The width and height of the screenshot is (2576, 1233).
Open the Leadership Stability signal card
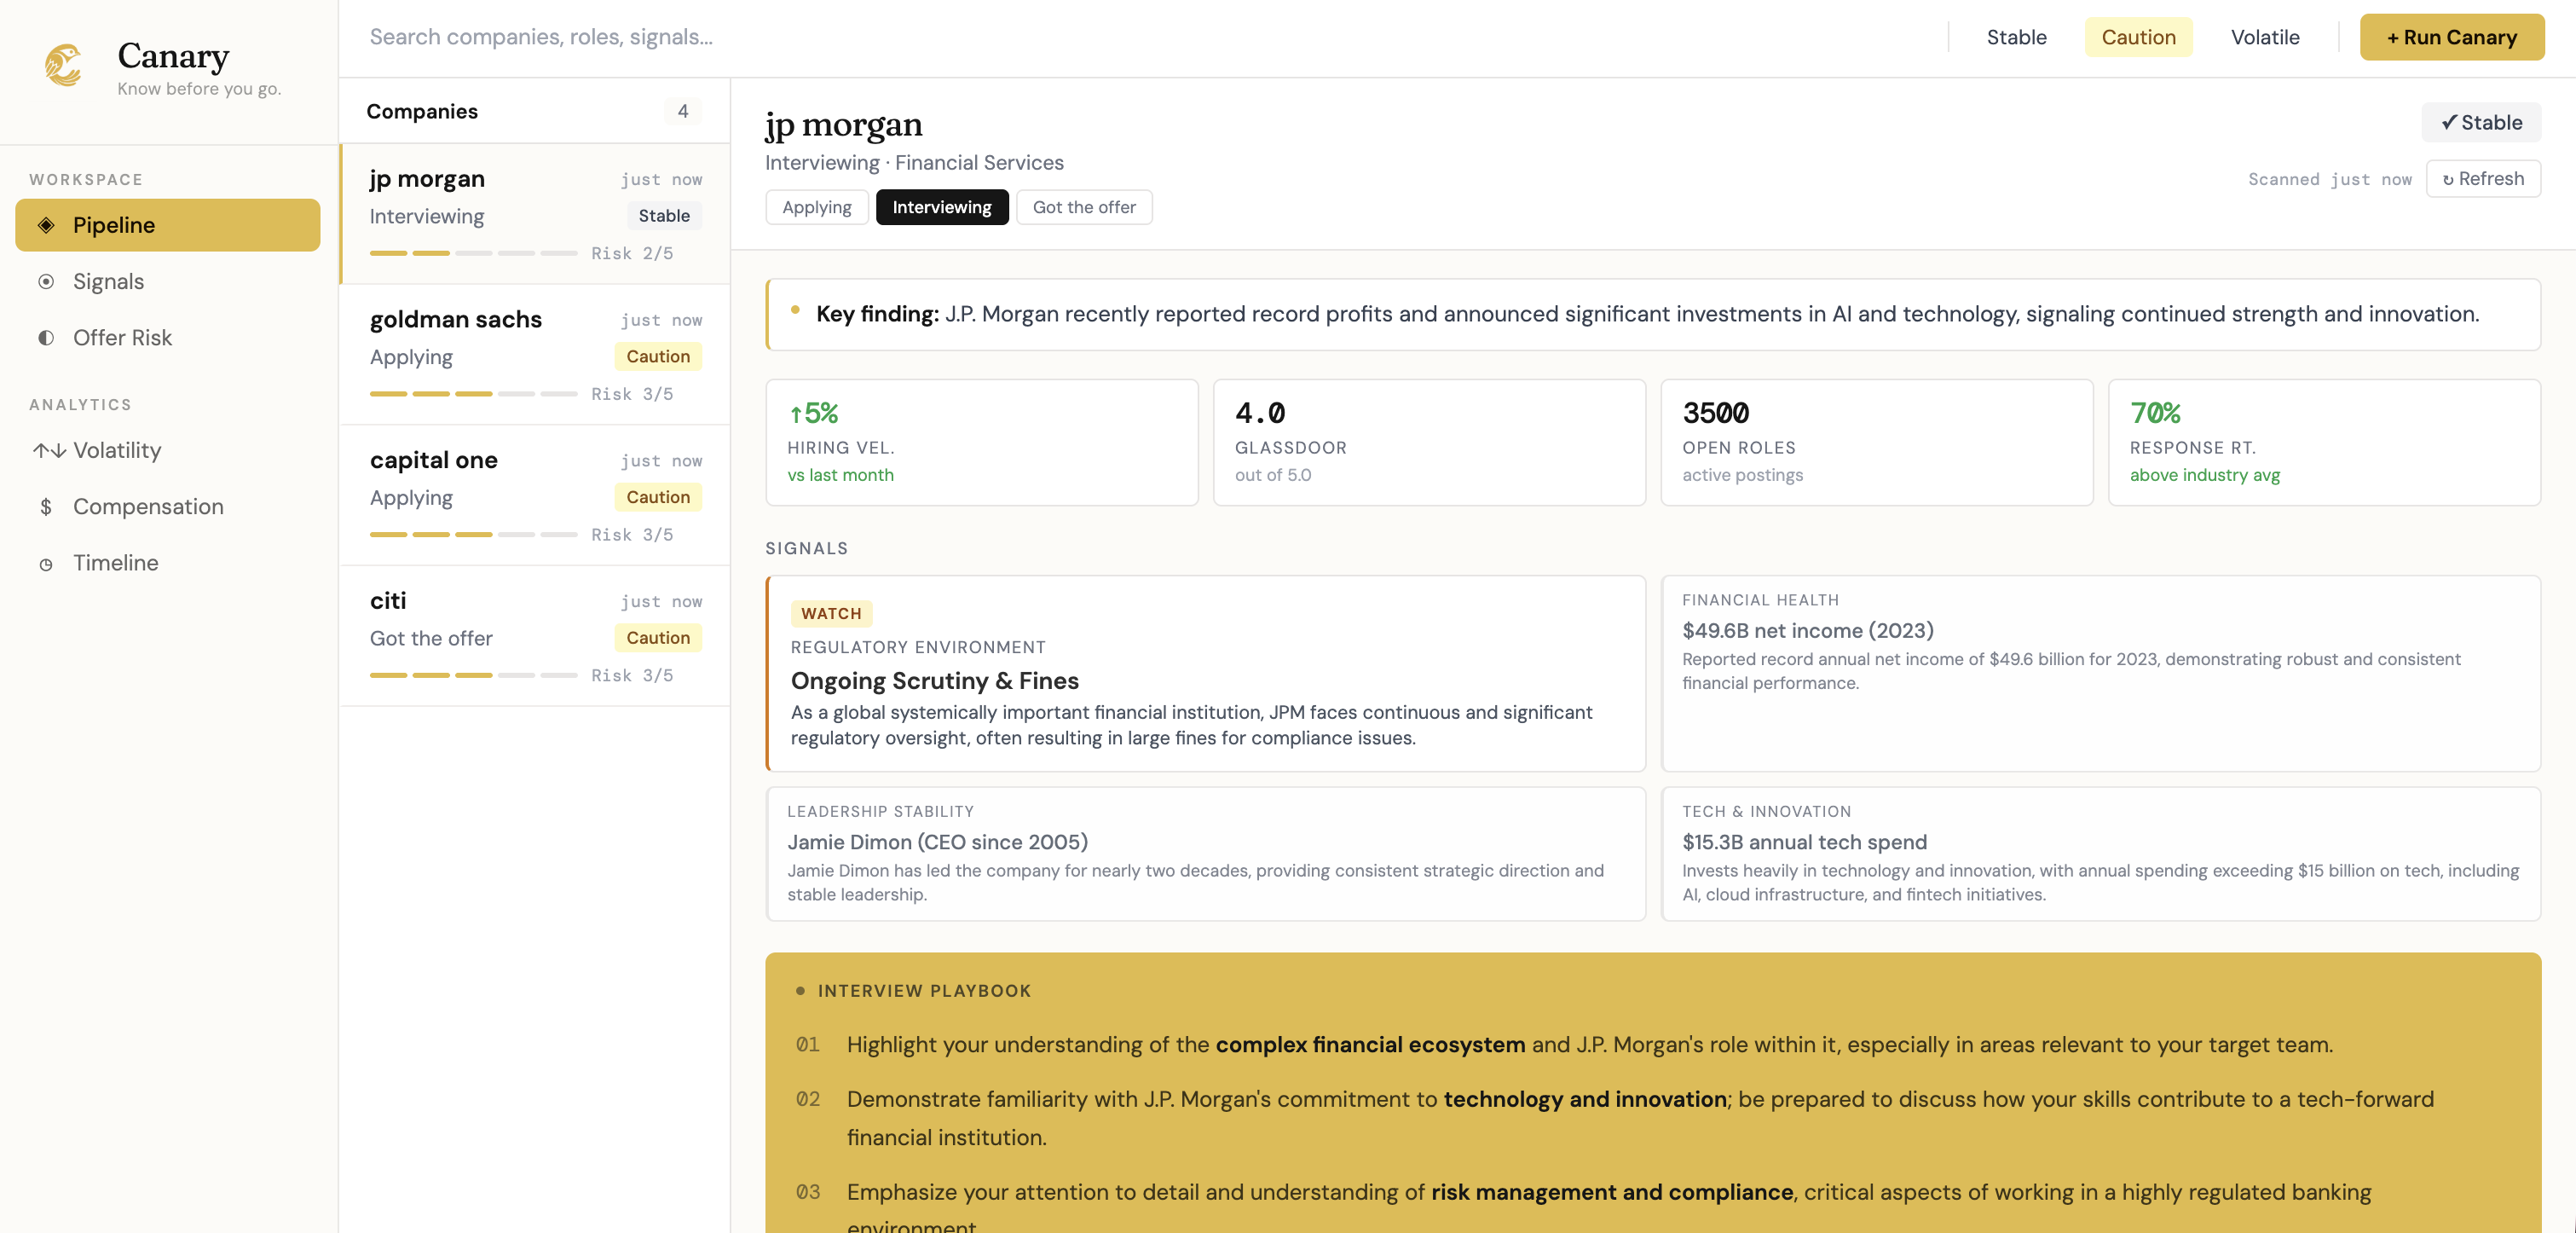point(1206,854)
